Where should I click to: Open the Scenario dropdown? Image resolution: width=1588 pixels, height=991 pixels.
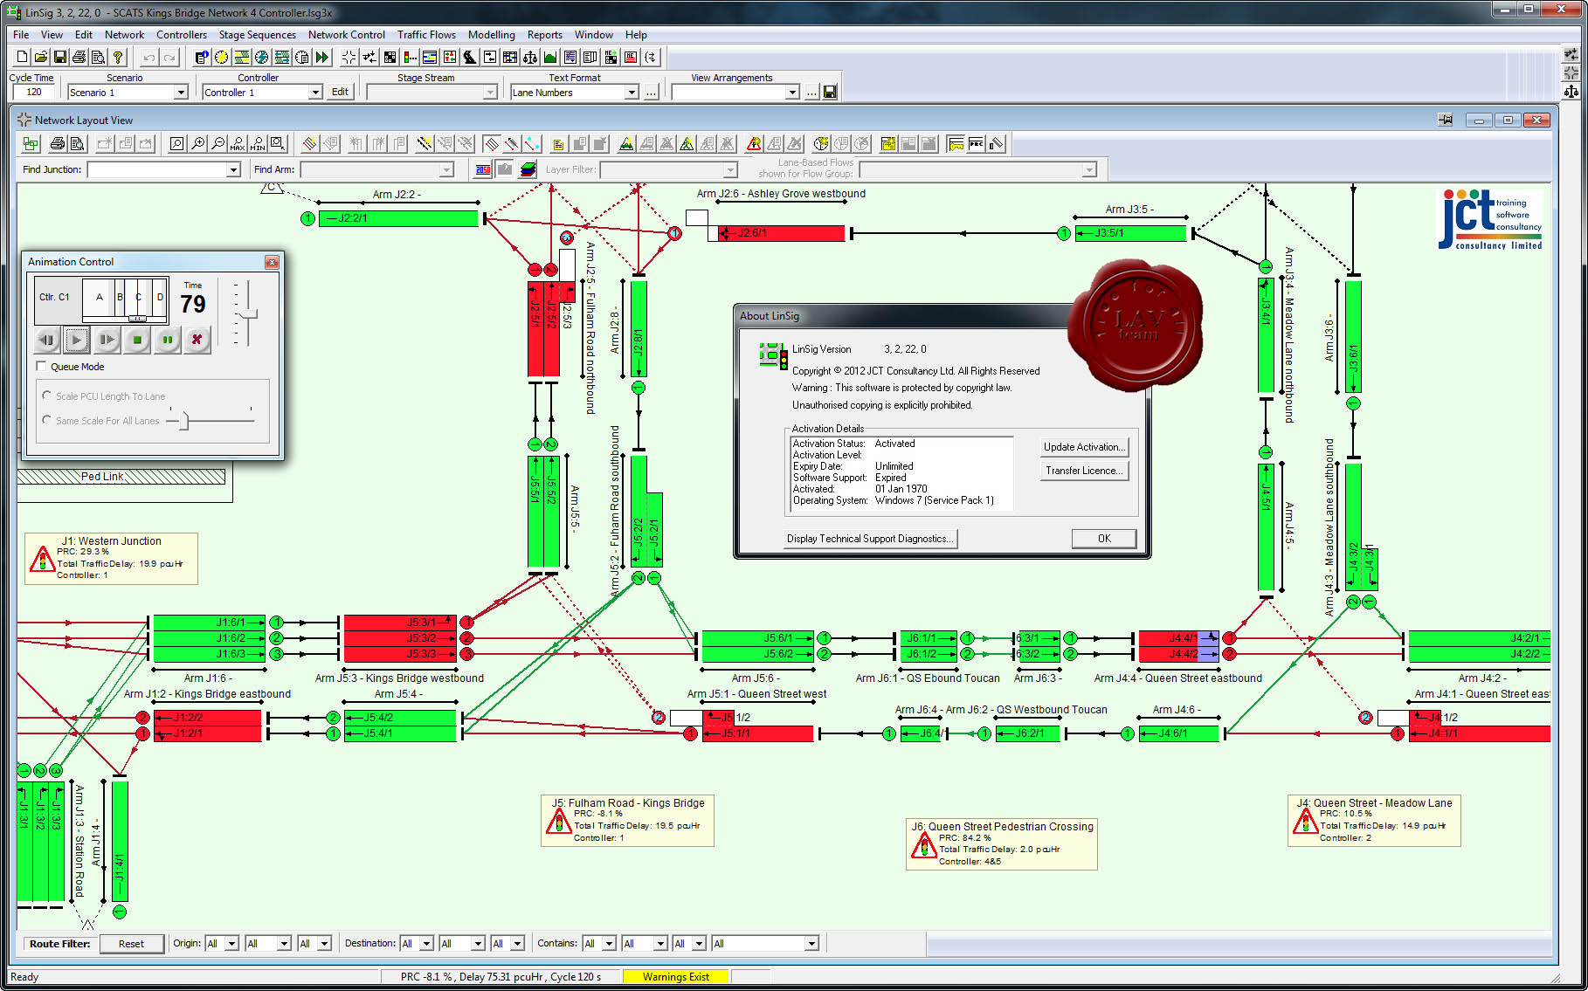[181, 93]
